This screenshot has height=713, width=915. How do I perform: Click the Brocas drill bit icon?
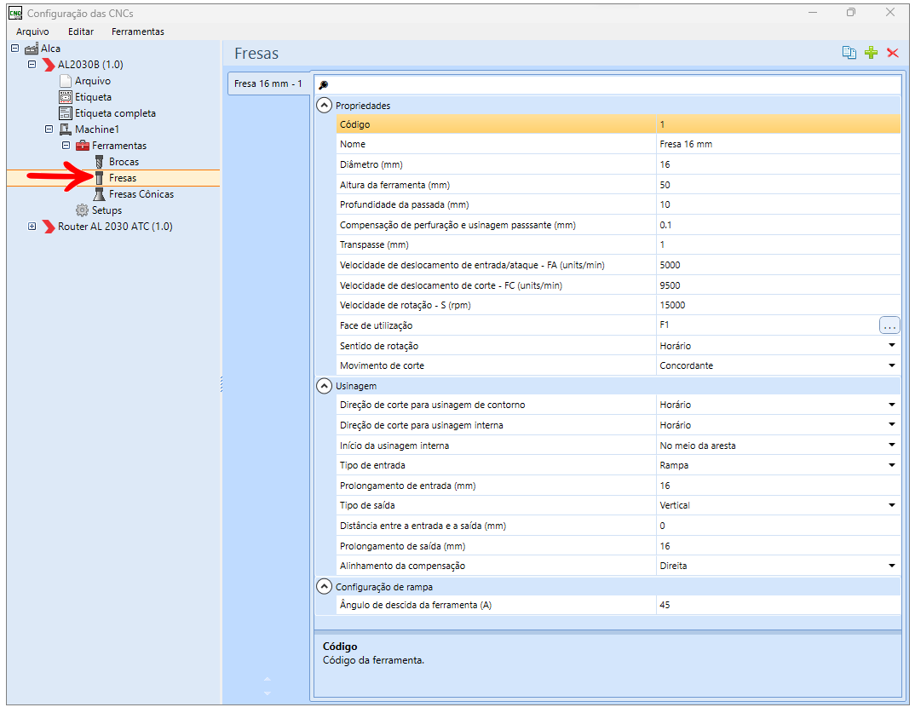pos(99,162)
